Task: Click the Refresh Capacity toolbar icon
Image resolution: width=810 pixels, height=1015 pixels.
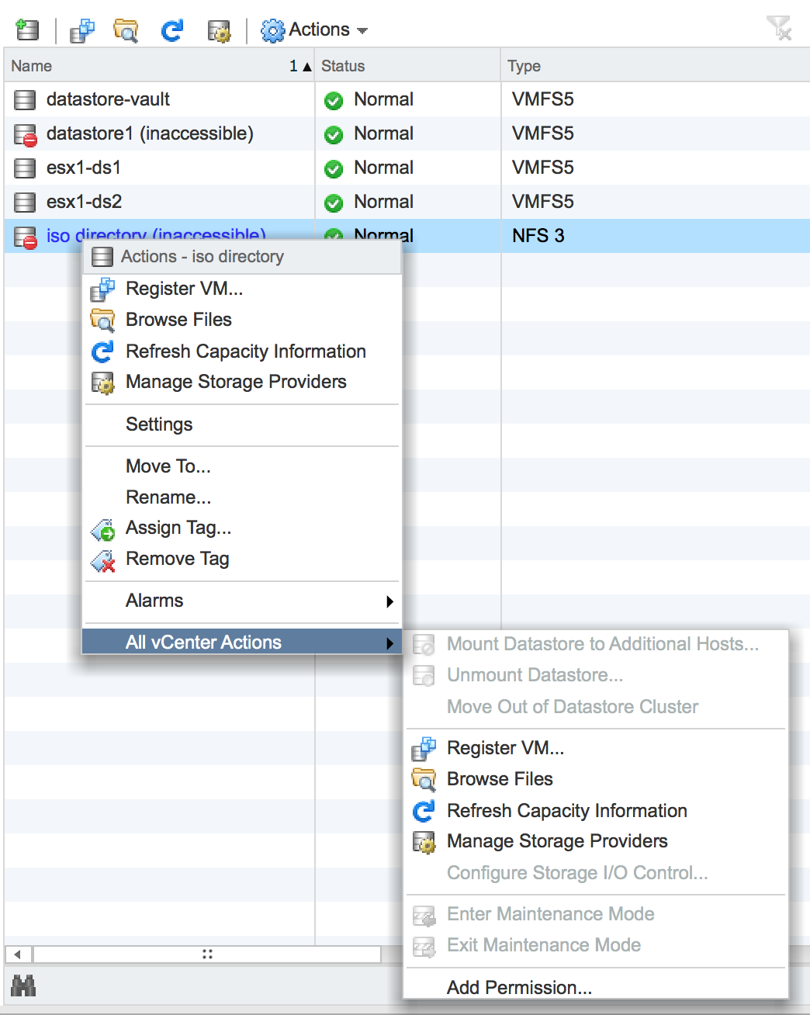Action: pyautogui.click(x=171, y=30)
